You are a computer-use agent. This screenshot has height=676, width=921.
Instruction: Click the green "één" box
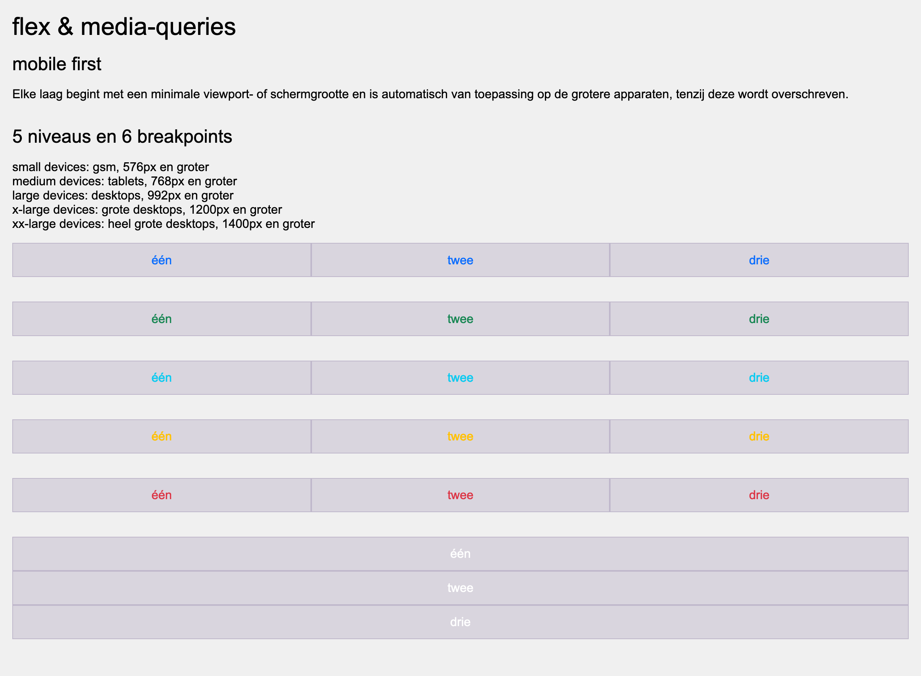tap(161, 319)
